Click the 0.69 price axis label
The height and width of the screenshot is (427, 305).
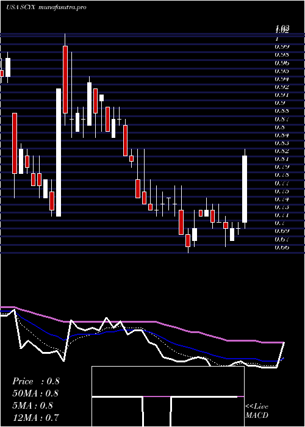click(282, 231)
